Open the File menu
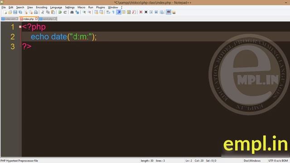Viewport: 290px width, 163px height. point(4,7)
